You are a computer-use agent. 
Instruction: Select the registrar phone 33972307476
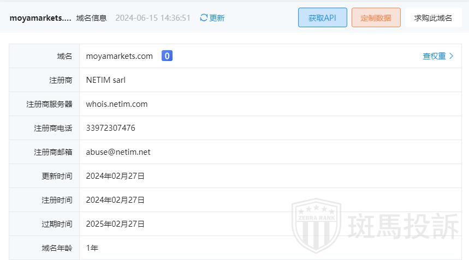[111, 128]
